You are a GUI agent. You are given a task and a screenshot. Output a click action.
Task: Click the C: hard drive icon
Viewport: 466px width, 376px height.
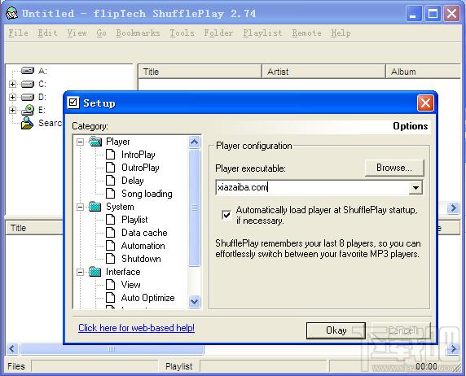pos(28,84)
